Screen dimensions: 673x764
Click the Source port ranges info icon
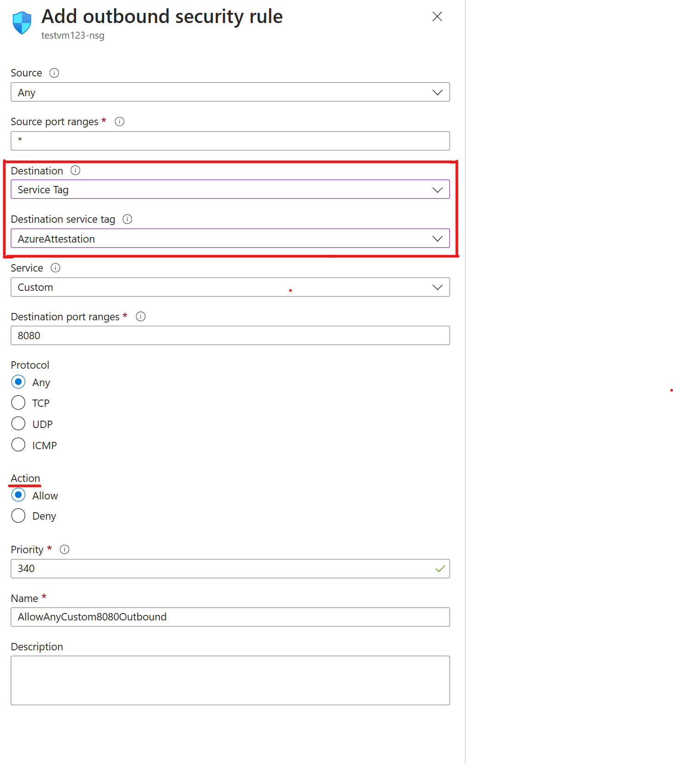[x=120, y=122]
